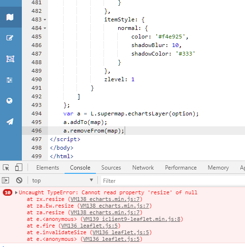Open the top context dropdown
Viewport: 245px width, 247px height.
pyautogui.click(x=63, y=180)
